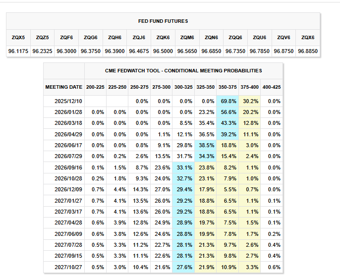
Task: Click the 30.2% cell for 2025/12/10
Action: [x=250, y=101]
